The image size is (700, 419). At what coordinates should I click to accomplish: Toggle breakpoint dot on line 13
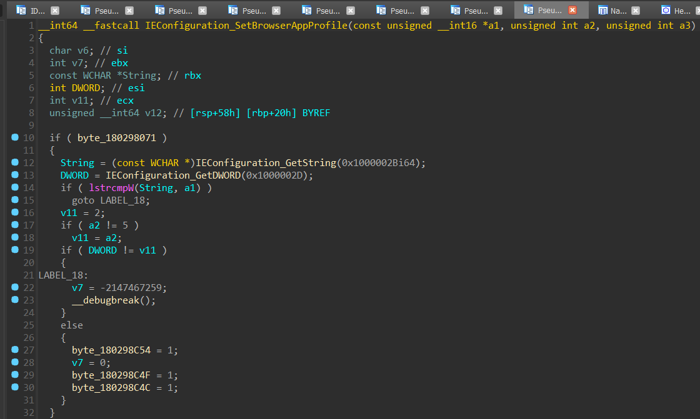point(15,175)
